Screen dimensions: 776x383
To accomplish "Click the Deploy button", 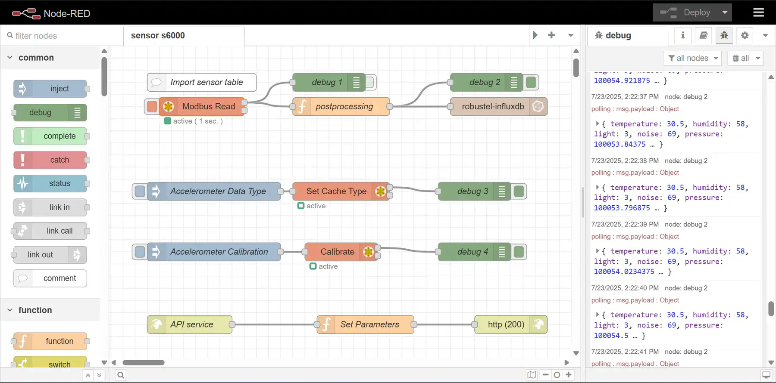I will click(x=685, y=12).
